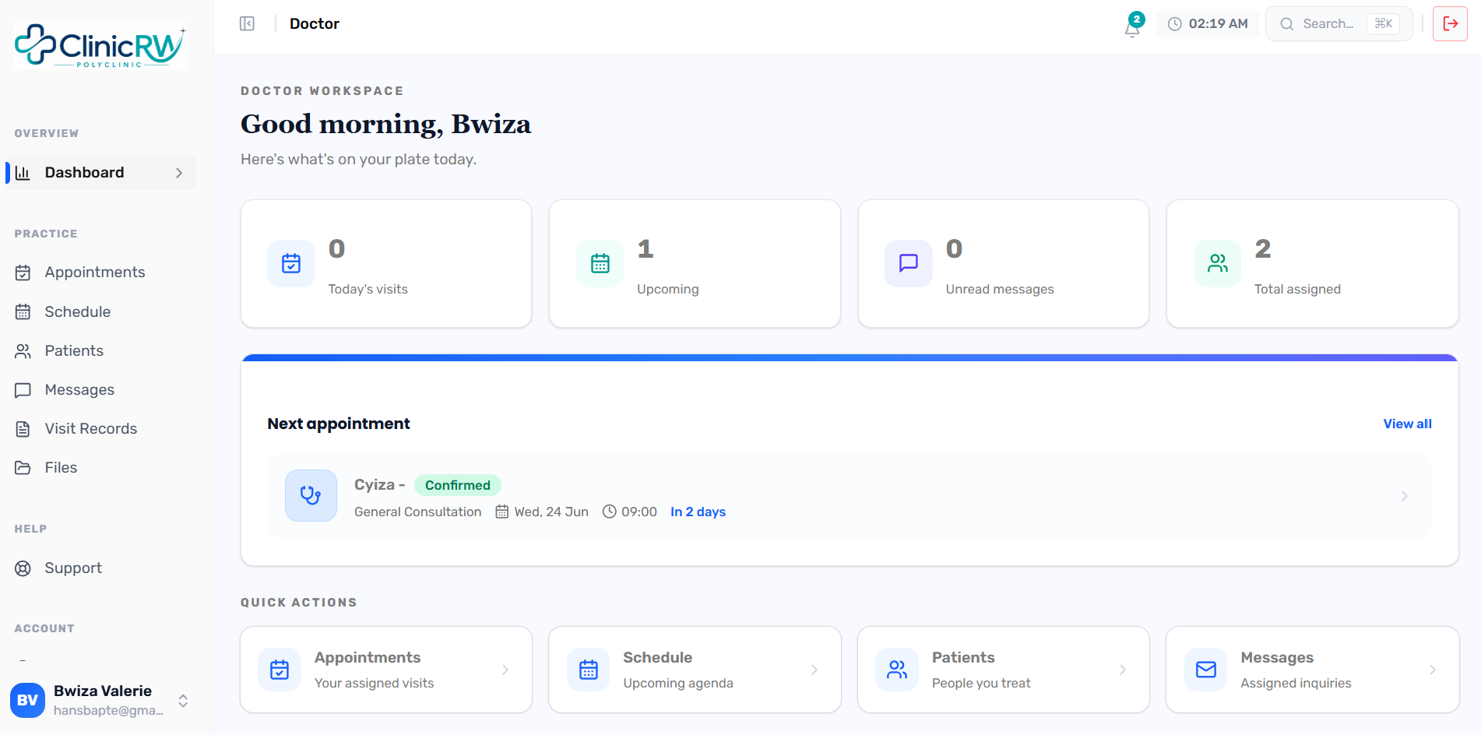The image size is (1481, 735).
Task: Click the red logout icon
Action: click(1450, 23)
